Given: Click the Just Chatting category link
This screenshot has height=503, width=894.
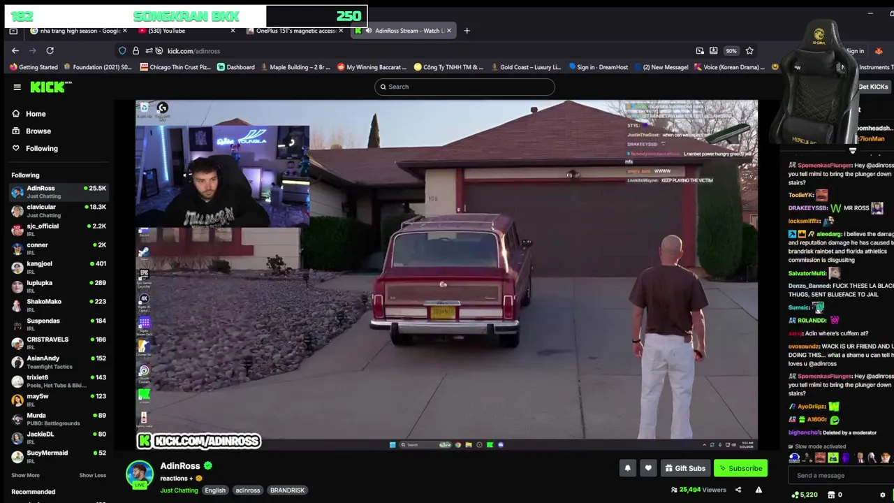Looking at the screenshot, I should [179, 490].
